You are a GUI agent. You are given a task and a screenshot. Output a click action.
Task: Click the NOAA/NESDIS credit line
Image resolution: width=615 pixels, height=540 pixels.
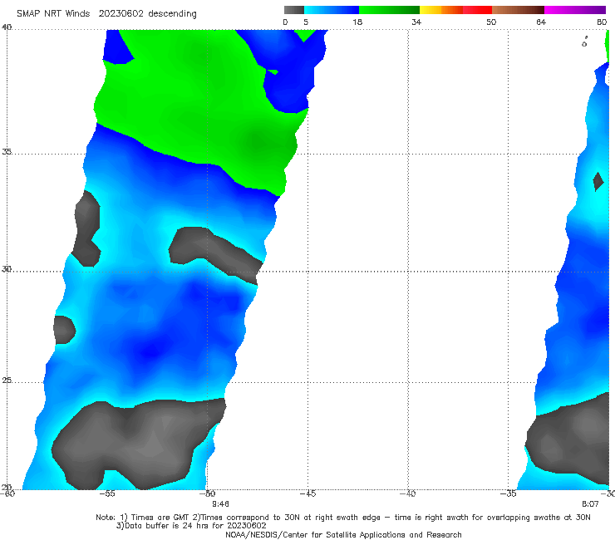click(343, 534)
